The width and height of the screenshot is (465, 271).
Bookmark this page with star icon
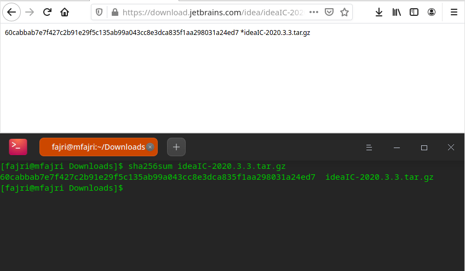point(345,12)
